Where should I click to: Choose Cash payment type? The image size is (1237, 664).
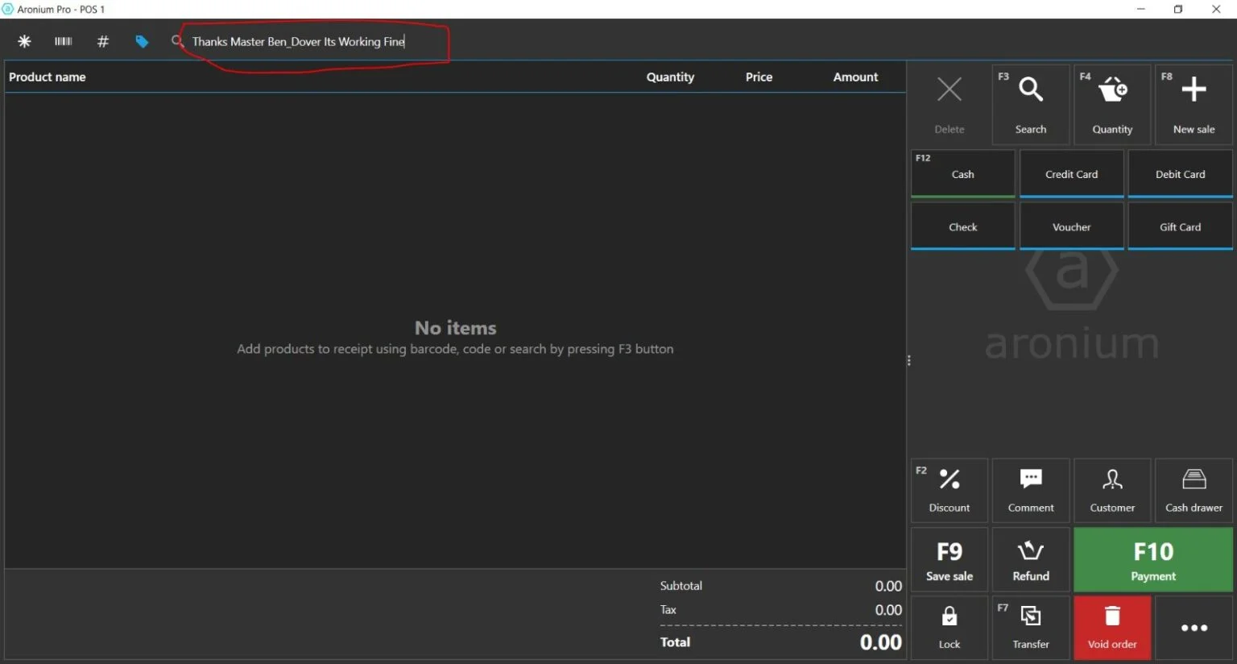pyautogui.click(x=962, y=174)
